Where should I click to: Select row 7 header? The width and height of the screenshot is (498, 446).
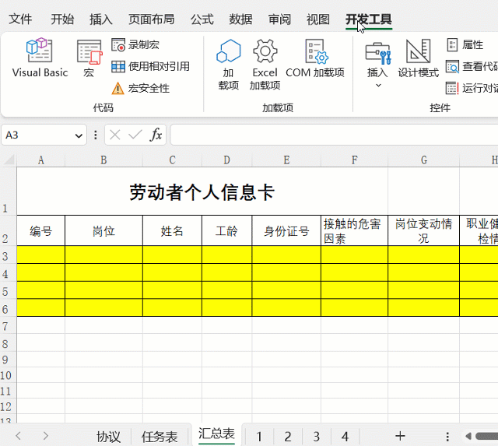pyautogui.click(x=8, y=325)
